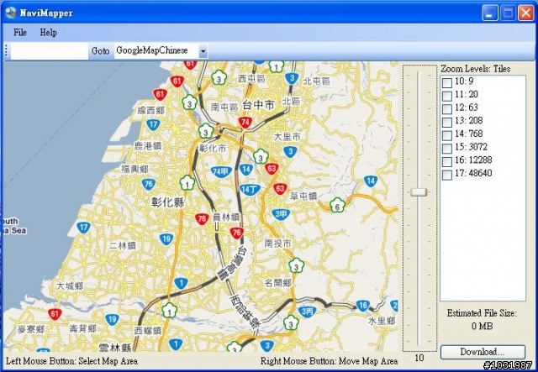Check the 16: 12288 tiles checkbox
Viewport: 538px width, 372px height.
[446, 161]
